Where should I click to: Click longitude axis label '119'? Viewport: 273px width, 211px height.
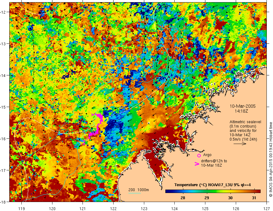pos(21,209)
